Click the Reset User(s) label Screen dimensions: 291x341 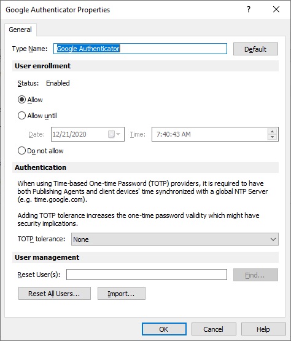39,275
